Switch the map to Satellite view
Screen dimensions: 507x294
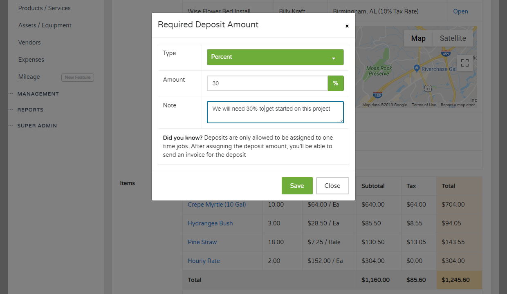click(452, 38)
